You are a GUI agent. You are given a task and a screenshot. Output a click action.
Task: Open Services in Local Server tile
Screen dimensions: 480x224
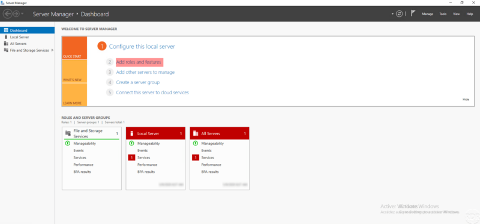click(144, 157)
